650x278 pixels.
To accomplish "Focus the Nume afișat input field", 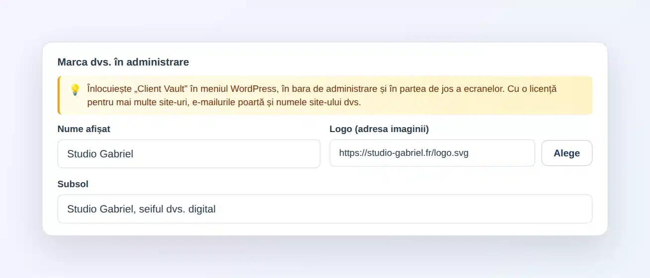I will 189,153.
